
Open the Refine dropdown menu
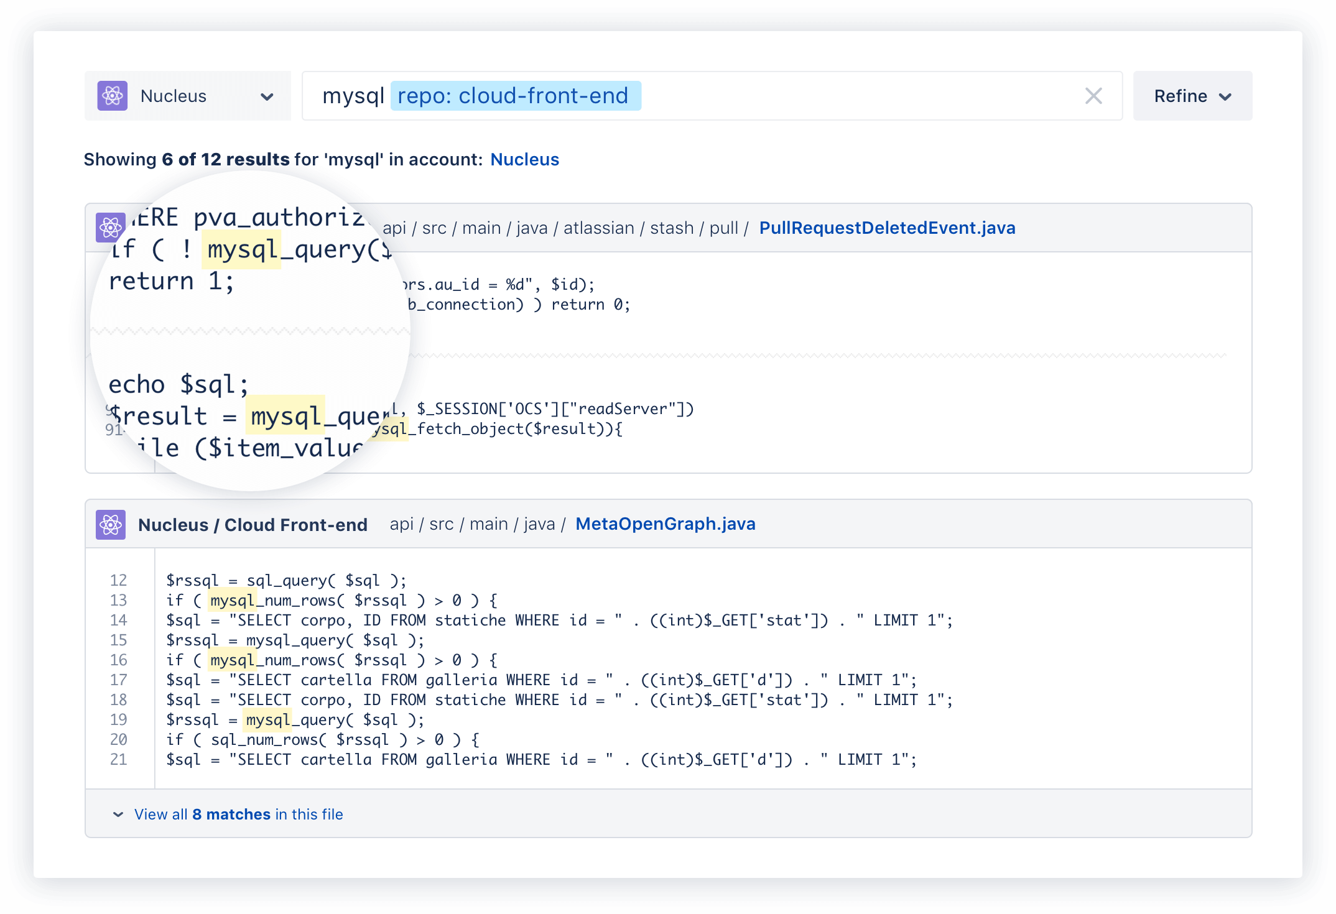pyautogui.click(x=1195, y=96)
